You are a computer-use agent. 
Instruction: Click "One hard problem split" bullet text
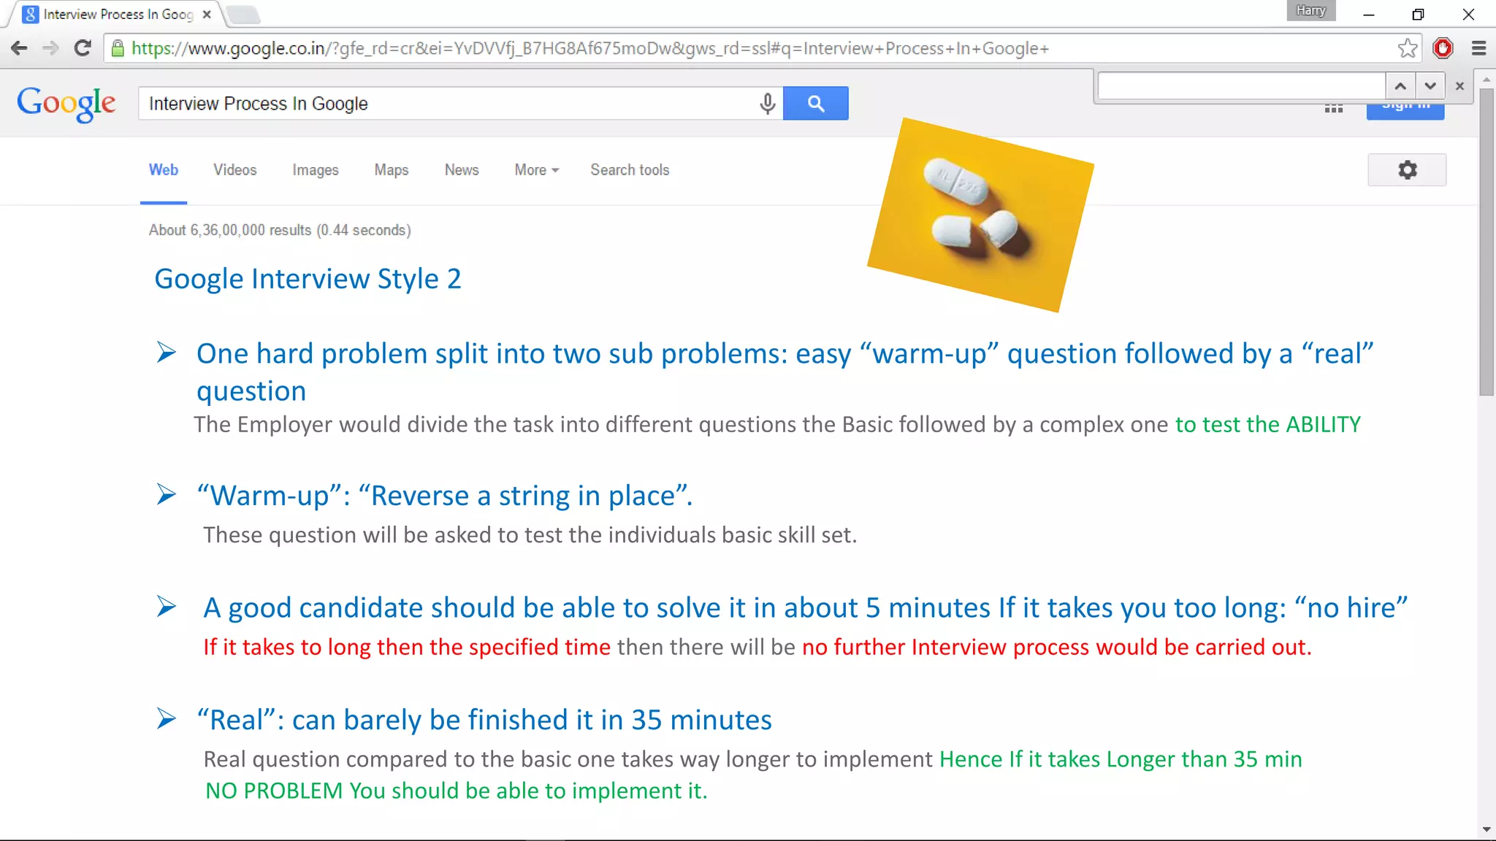pos(785,372)
